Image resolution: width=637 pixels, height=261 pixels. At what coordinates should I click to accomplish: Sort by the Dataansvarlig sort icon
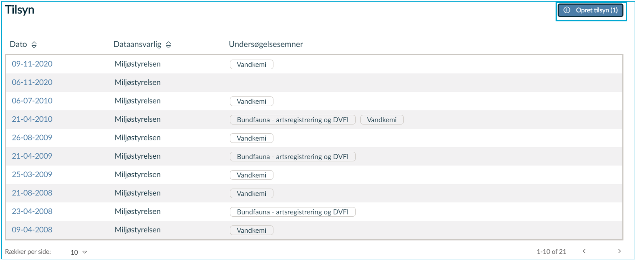tap(168, 45)
